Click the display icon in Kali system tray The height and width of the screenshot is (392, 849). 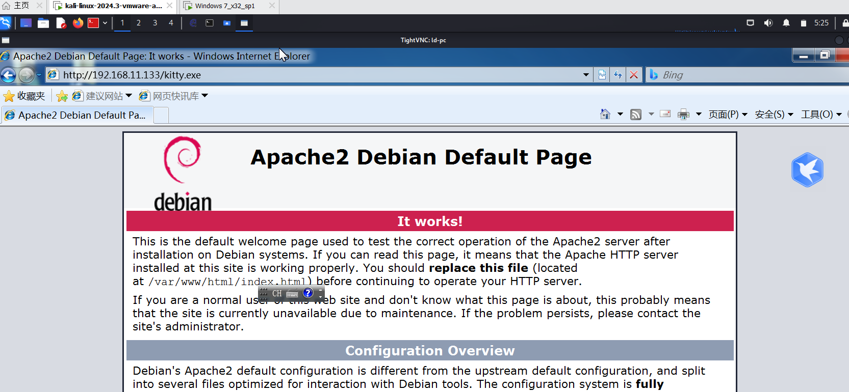750,23
